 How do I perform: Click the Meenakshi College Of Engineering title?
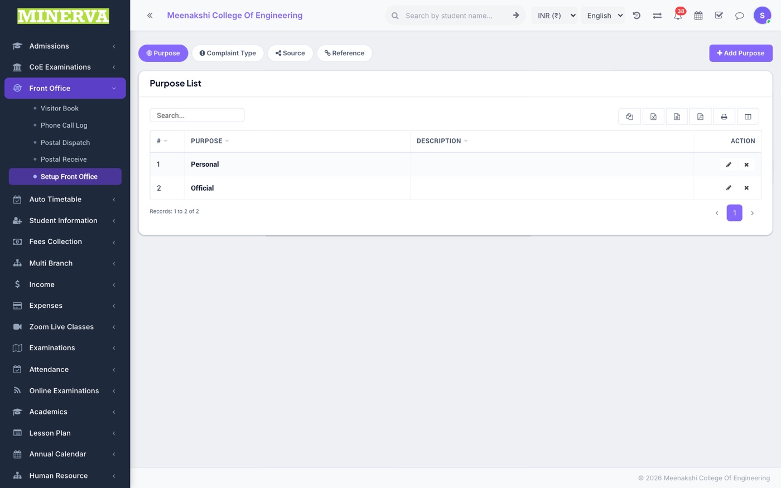[235, 16]
